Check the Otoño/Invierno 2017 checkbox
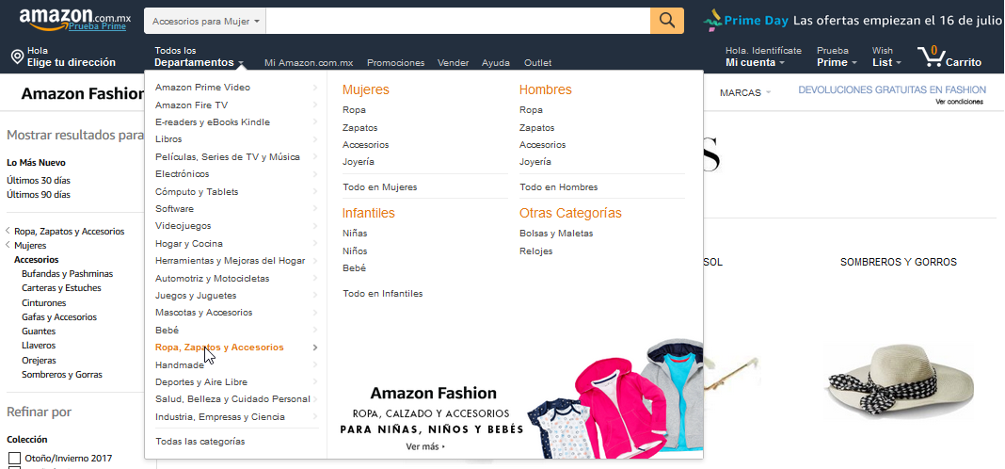The image size is (1005, 469). (x=14, y=458)
